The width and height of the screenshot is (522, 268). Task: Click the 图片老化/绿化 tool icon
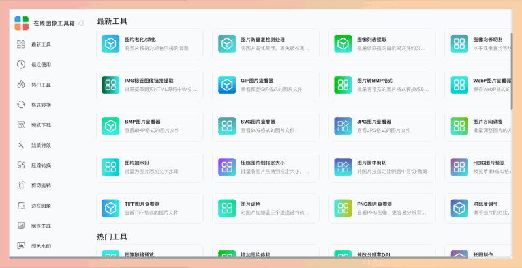pos(110,44)
